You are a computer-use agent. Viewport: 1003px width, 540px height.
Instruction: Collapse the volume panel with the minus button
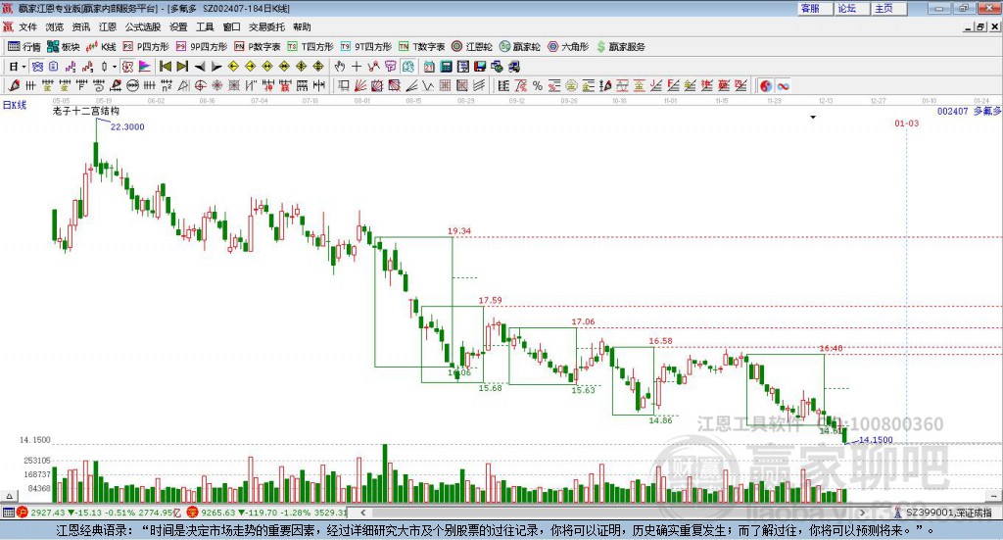tap(994, 496)
